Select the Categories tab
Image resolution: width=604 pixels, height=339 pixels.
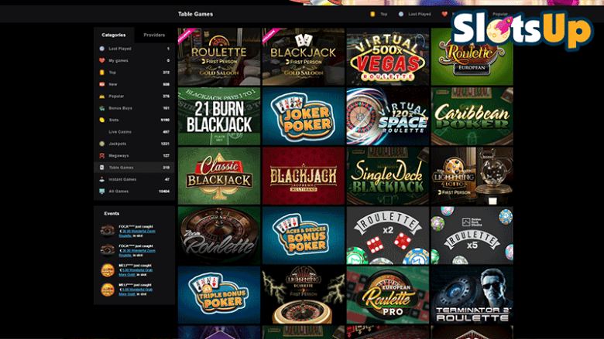tap(114, 35)
